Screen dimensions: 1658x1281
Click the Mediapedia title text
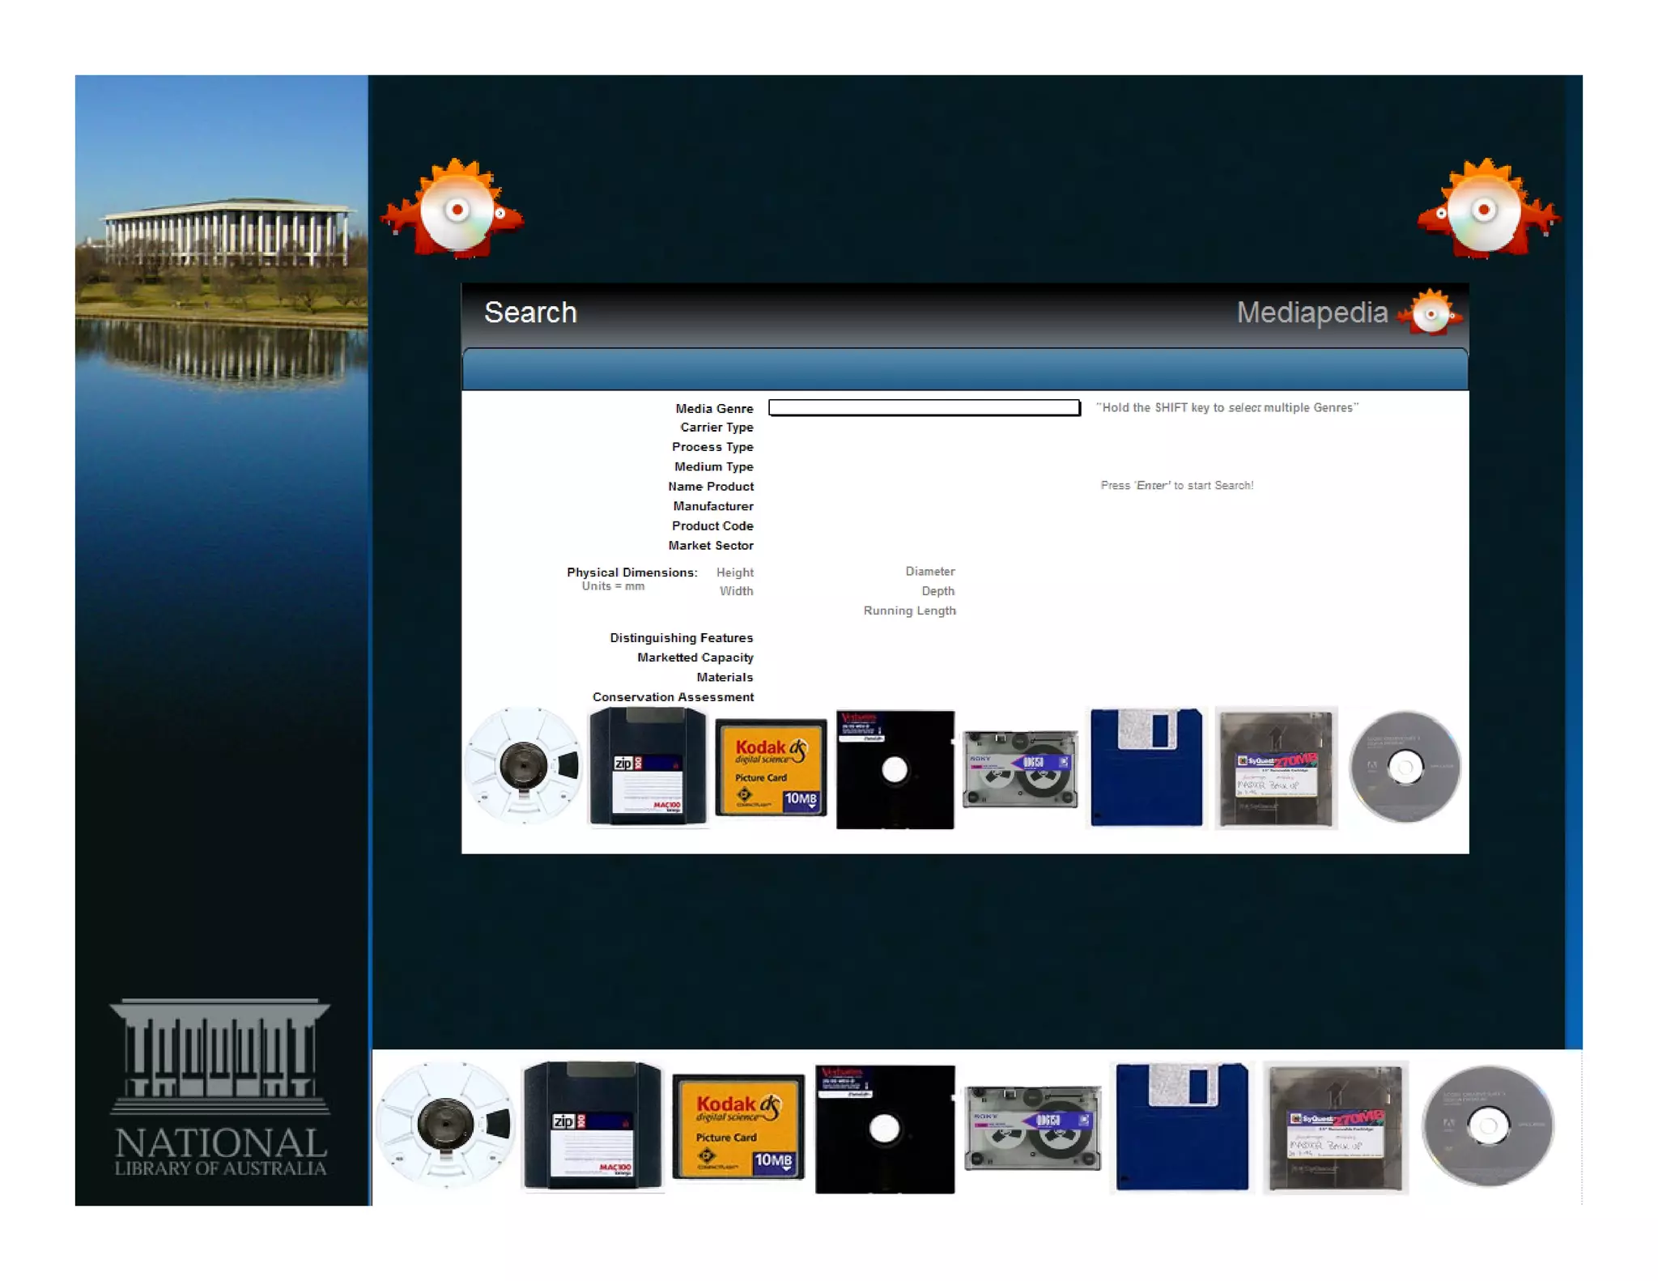[x=1312, y=313]
